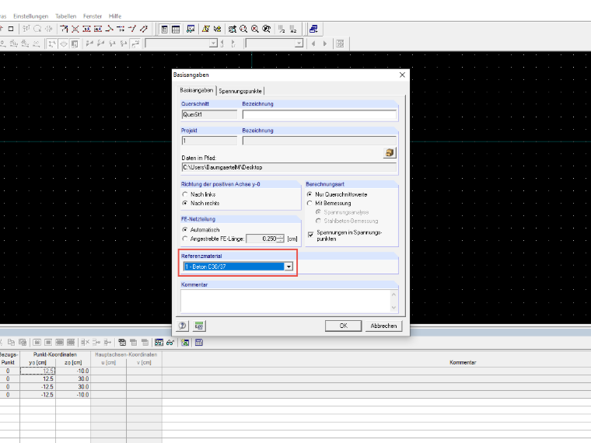Close the Basisangaben dialog with X
Screen dimensions: 591x443
pyautogui.click(x=402, y=75)
